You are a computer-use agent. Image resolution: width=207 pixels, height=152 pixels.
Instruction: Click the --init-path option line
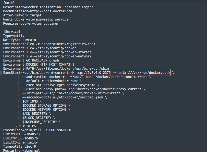(73, 93)
